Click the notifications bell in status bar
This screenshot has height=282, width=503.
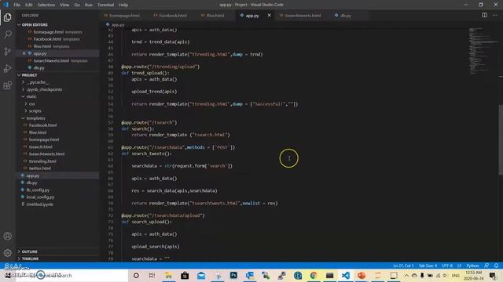coord(496,266)
